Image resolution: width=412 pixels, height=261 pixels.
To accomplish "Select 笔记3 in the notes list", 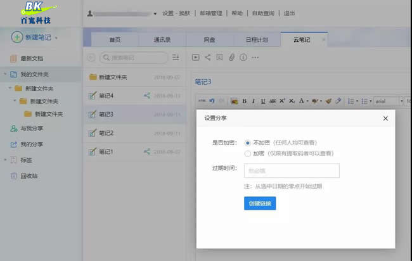I will point(134,114).
